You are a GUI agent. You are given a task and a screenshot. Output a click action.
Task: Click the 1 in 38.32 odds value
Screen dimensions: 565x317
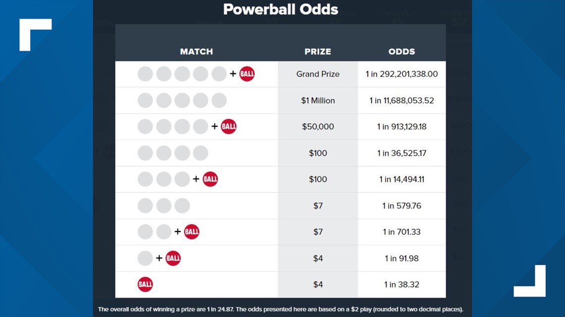click(x=402, y=285)
